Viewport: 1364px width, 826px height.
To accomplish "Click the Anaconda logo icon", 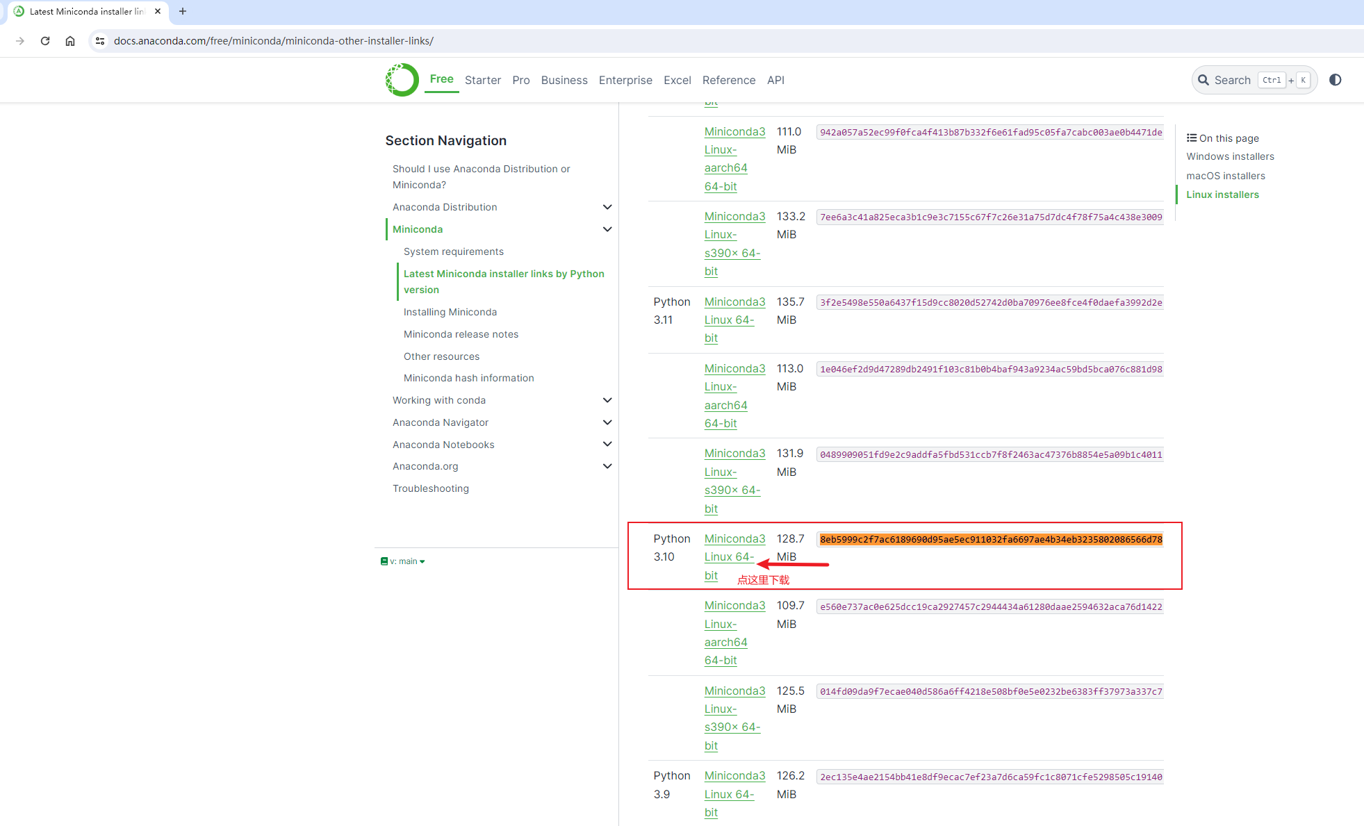I will (402, 80).
